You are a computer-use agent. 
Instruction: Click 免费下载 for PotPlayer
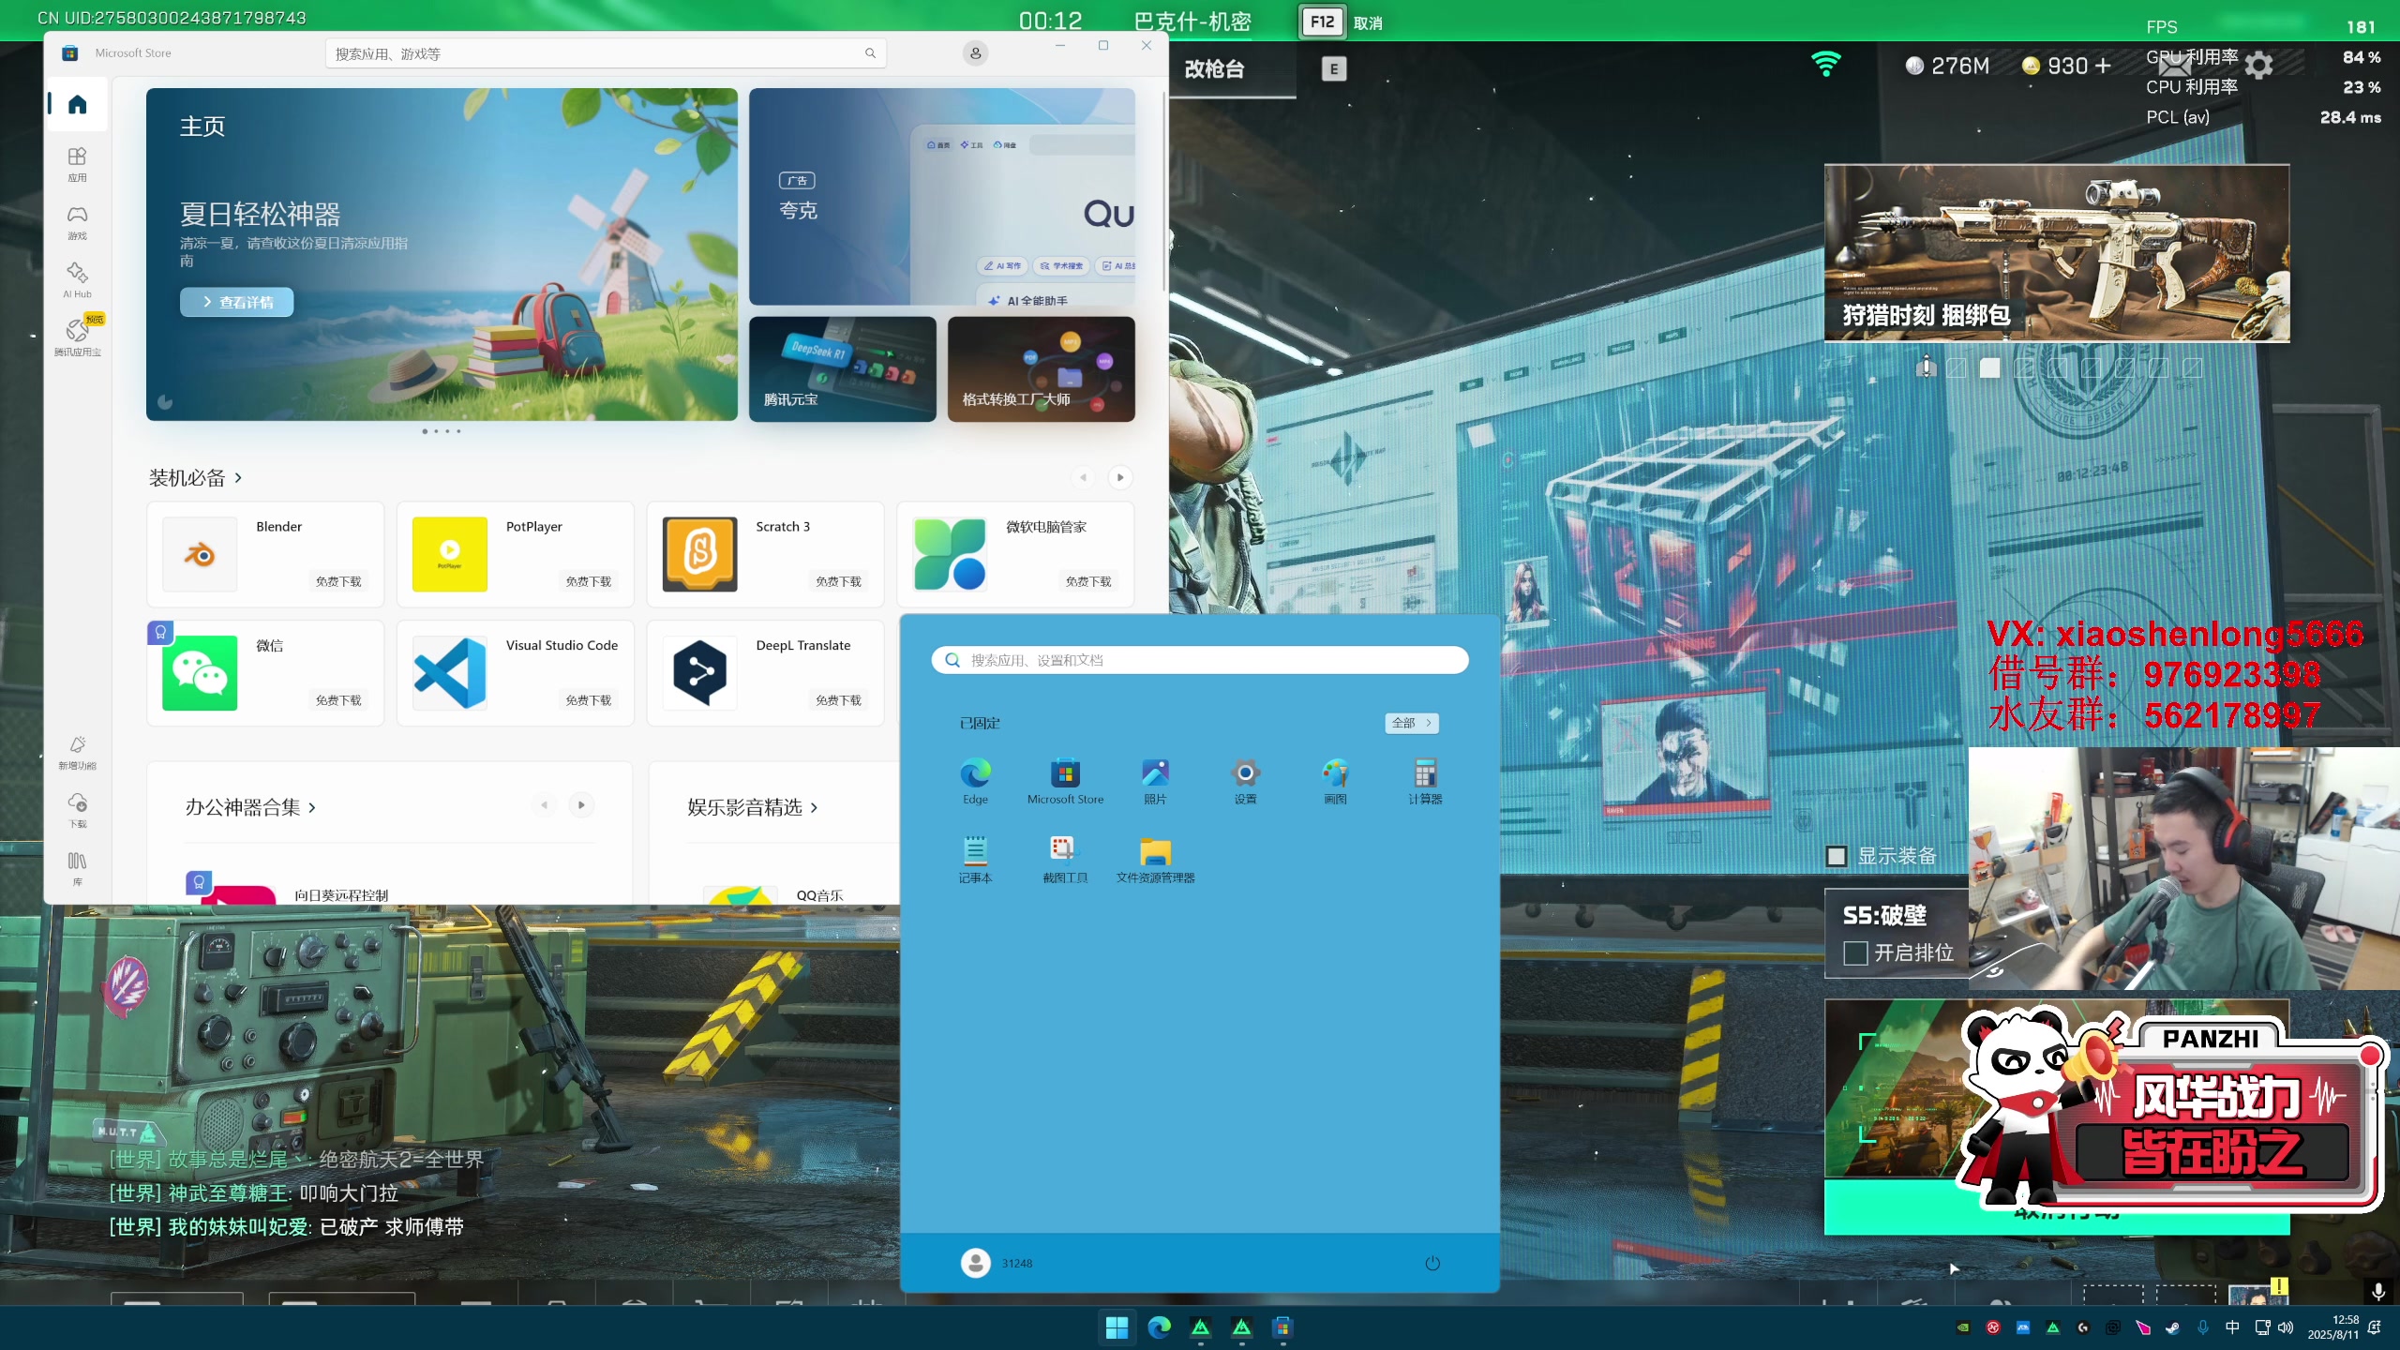tap(588, 581)
